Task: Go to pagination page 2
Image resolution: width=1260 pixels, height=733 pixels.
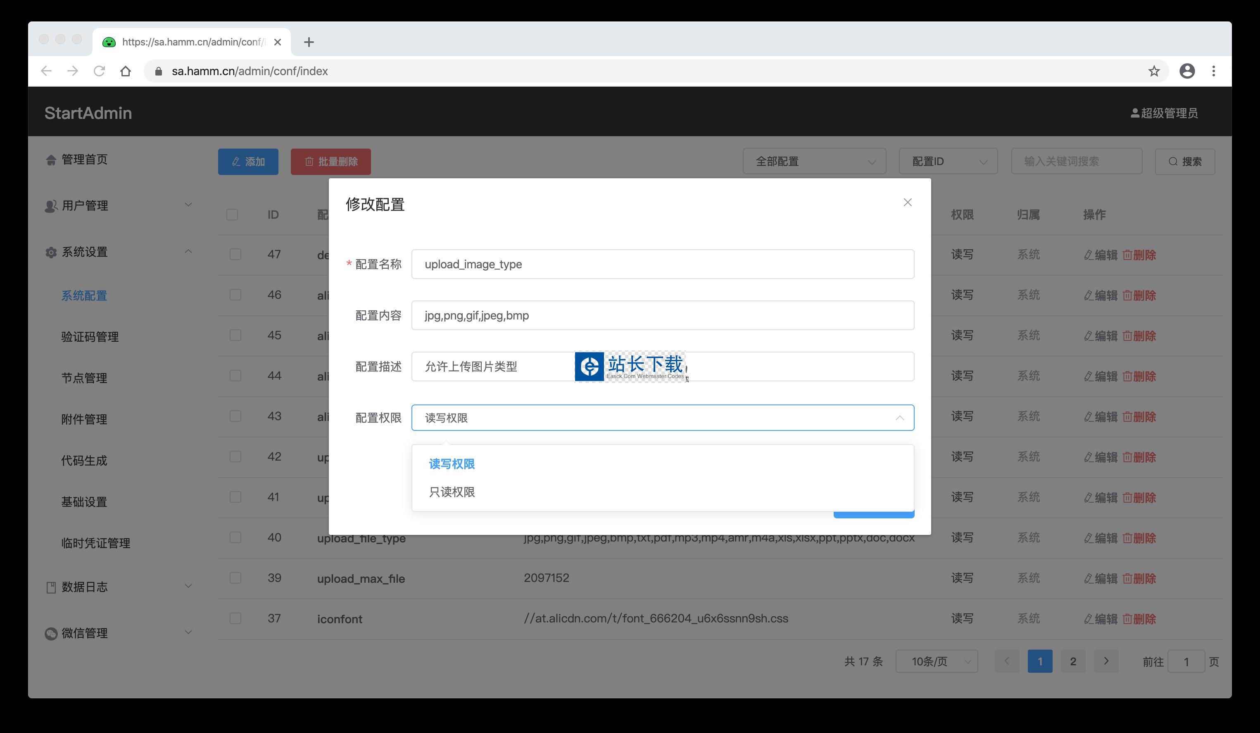Action: tap(1073, 661)
